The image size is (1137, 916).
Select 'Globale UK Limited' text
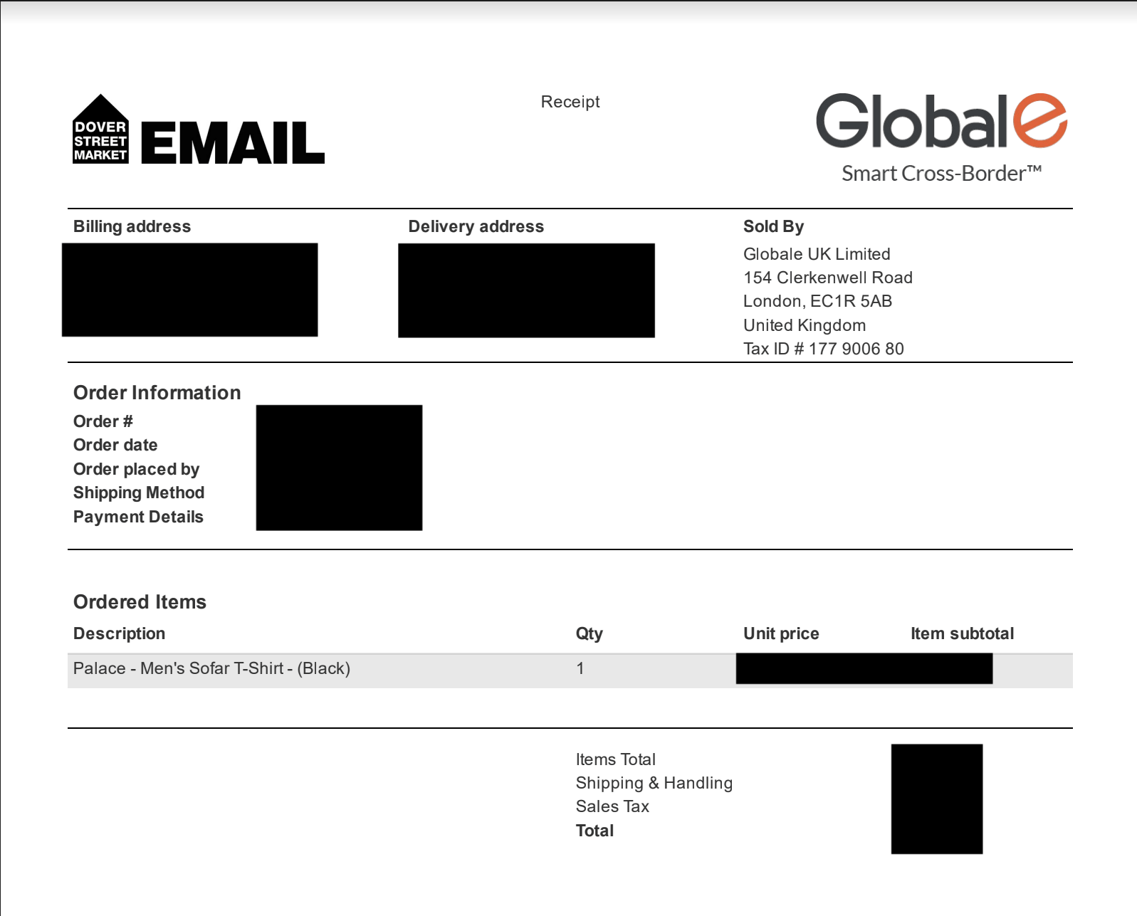point(817,254)
